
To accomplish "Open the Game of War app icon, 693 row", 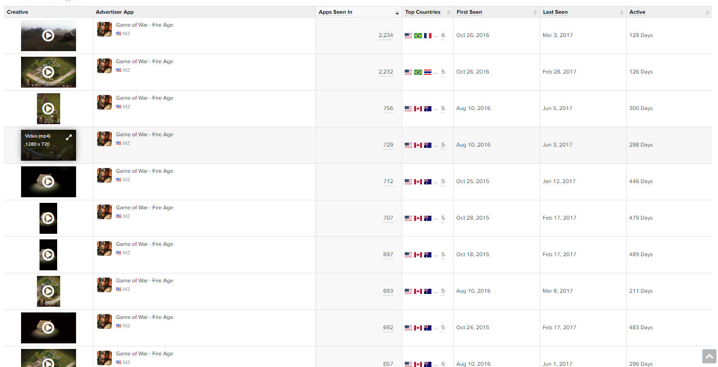I will point(104,285).
